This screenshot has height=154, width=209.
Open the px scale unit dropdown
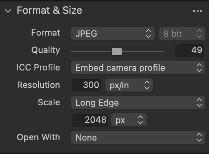[129, 120]
